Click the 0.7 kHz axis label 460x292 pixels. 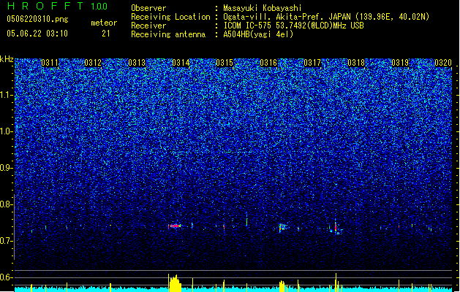tap(6, 241)
